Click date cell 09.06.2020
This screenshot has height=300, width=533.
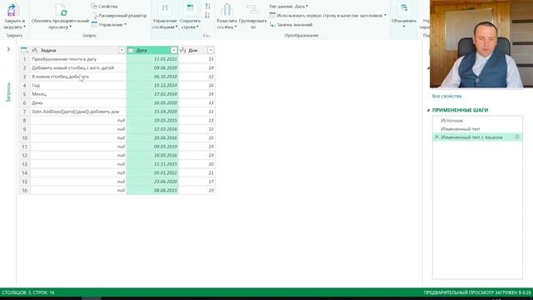point(152,68)
